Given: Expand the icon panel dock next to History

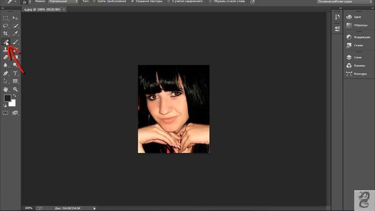Looking at the screenshot, I should (340, 8).
